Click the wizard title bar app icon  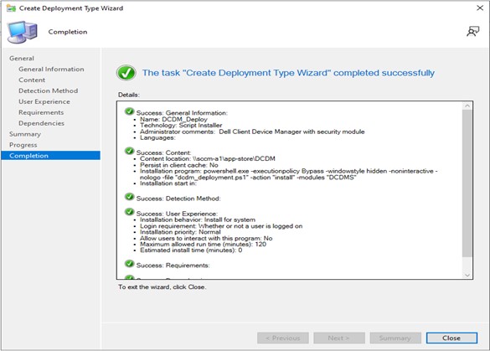point(11,8)
